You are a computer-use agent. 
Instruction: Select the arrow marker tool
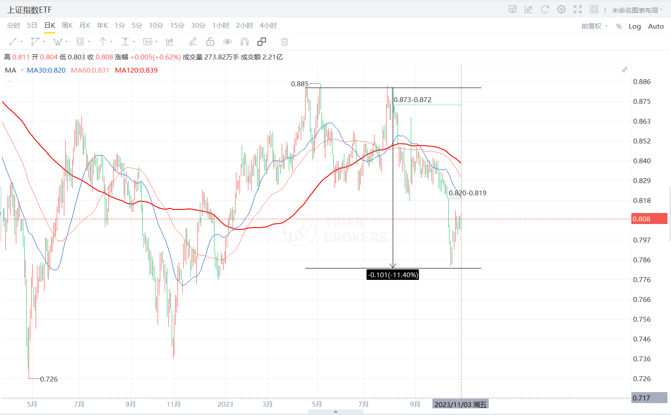pyautogui.click(x=103, y=42)
